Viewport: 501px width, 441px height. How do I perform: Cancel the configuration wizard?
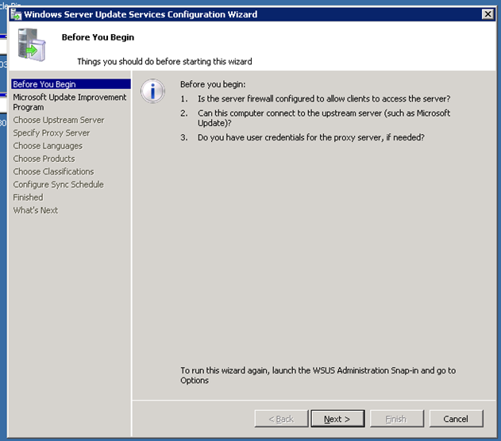(x=456, y=419)
